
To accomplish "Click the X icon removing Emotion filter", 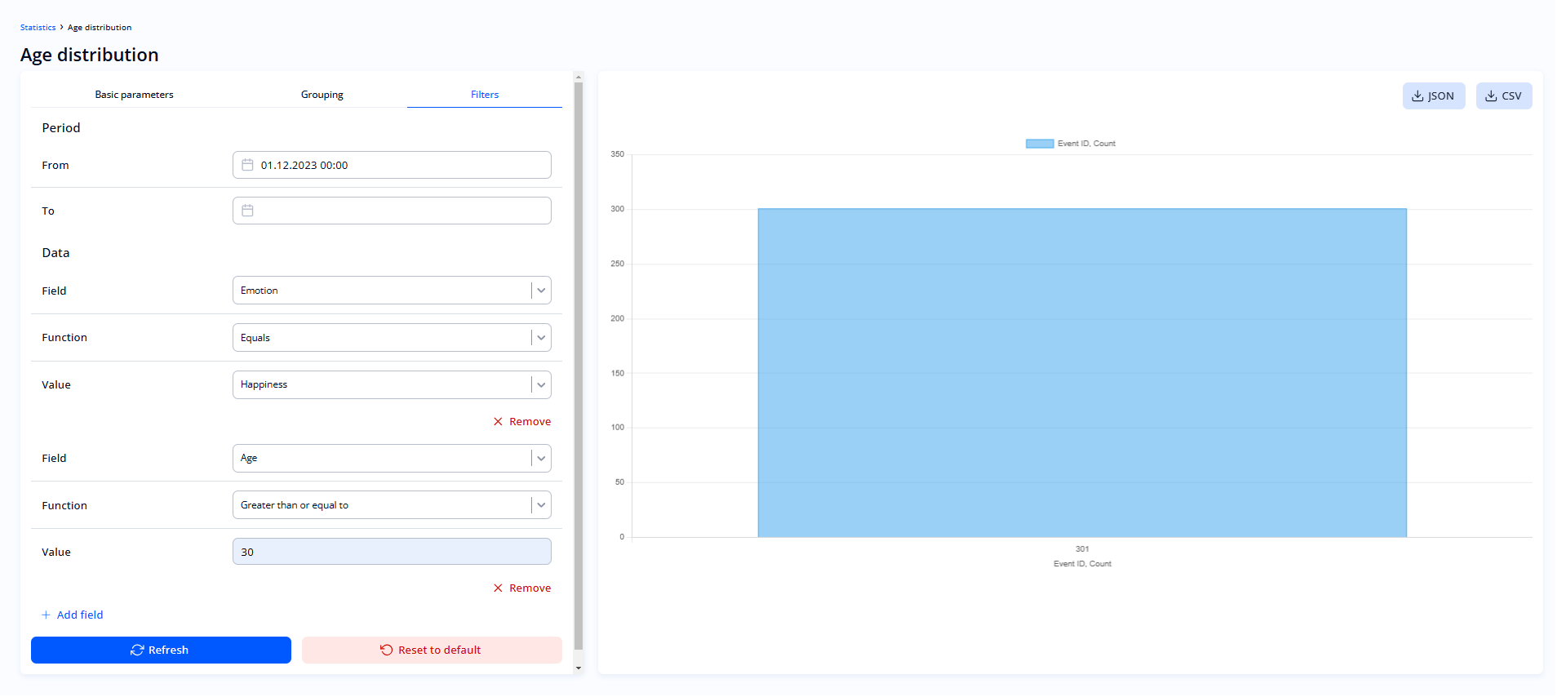I will pos(498,422).
